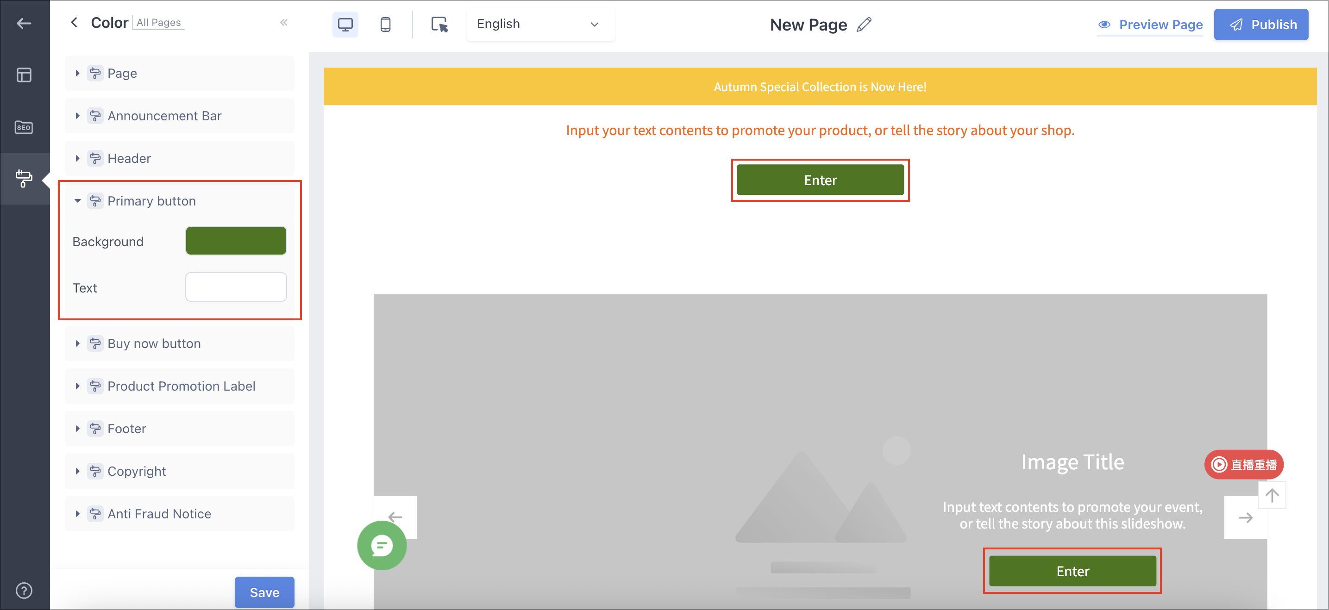1329x610 pixels.
Task: Click the Anti Fraud Notice label
Action: [x=159, y=514]
